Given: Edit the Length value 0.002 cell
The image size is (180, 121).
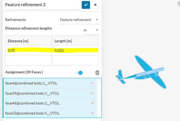Looking at the screenshot, I should (x=75, y=50).
